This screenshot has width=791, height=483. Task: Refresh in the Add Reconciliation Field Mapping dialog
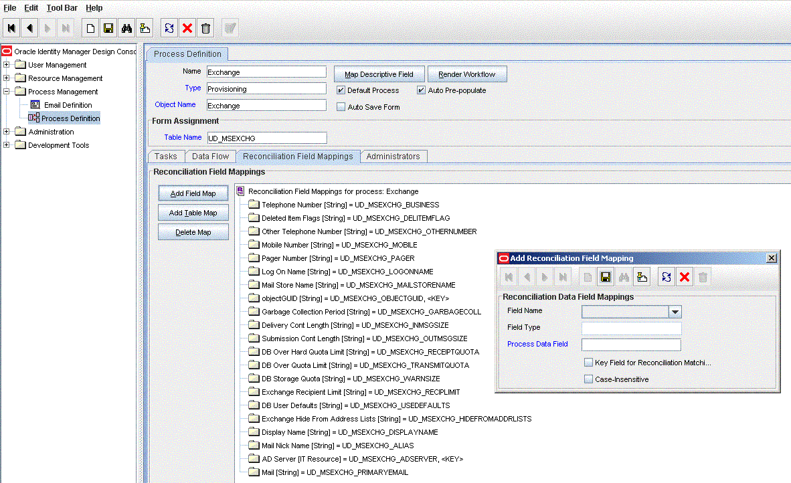coord(667,277)
